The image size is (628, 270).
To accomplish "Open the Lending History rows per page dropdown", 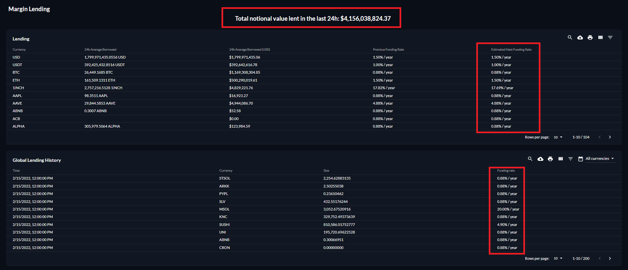I will tap(558, 259).
